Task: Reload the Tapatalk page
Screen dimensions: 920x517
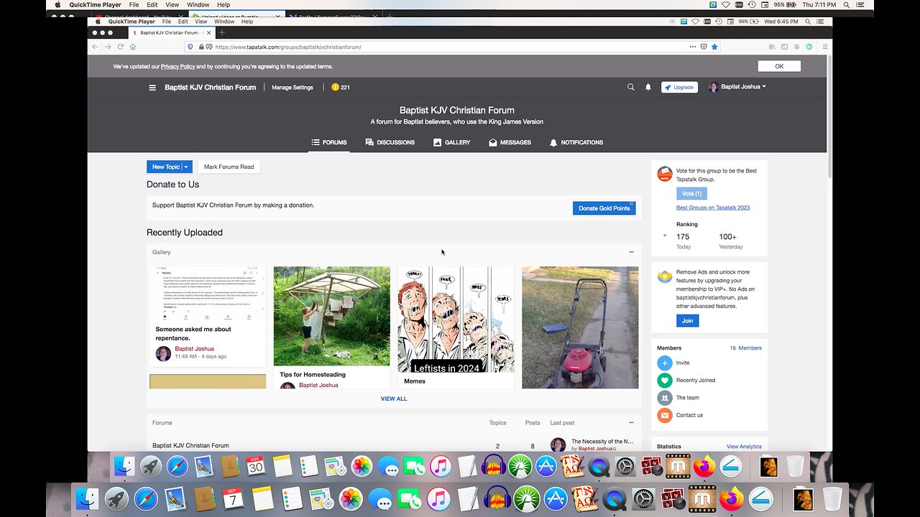Action: point(120,47)
